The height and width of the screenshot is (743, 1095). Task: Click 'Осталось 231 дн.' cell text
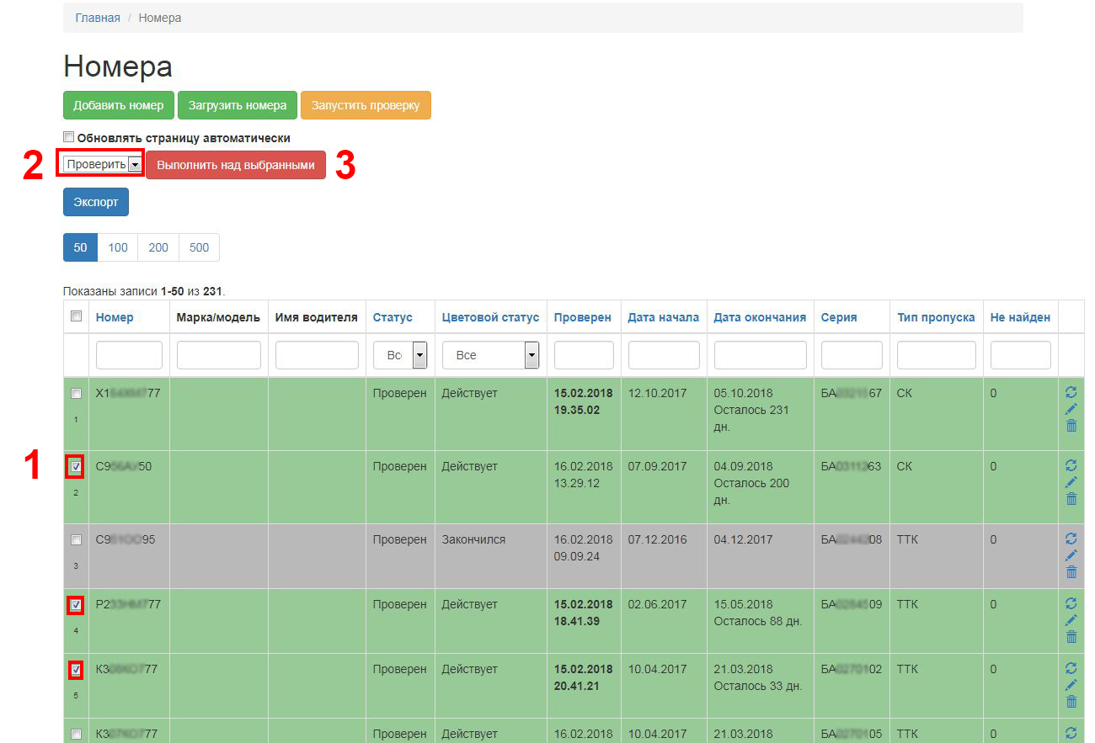point(751,418)
